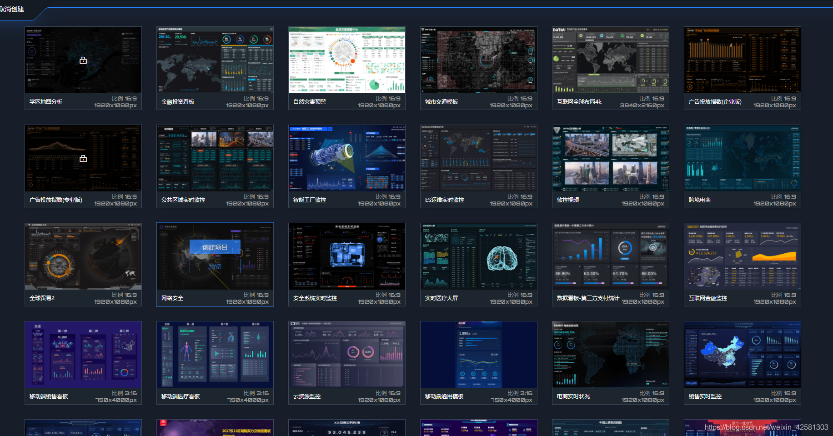
Task: Click the 全球贸易2 title text
Action: click(42, 298)
